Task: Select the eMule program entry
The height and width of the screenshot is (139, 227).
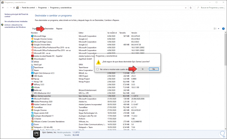Action: click(36, 62)
